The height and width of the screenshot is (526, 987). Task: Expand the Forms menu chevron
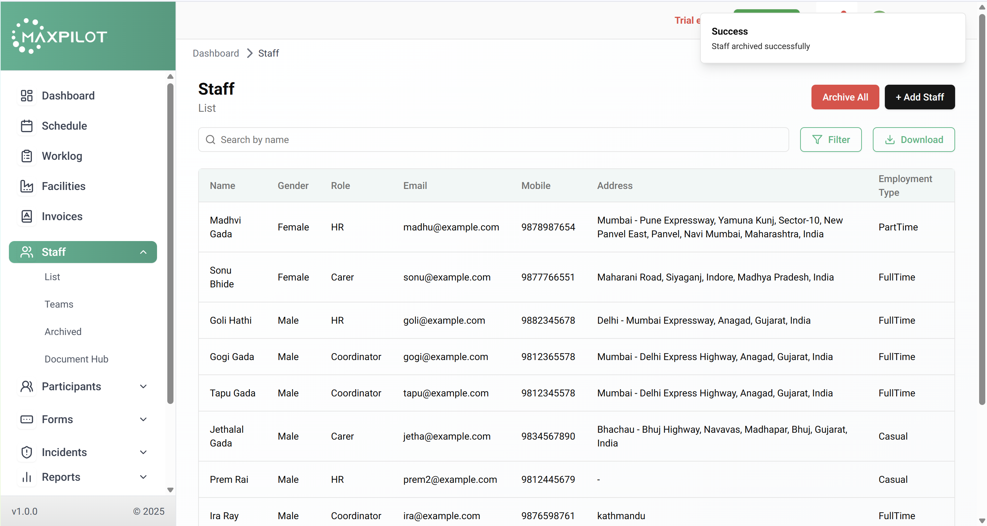pos(143,419)
